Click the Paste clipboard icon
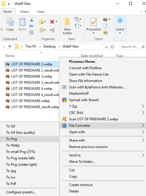The height and width of the screenshot is (196, 146). click(x=22, y=22)
